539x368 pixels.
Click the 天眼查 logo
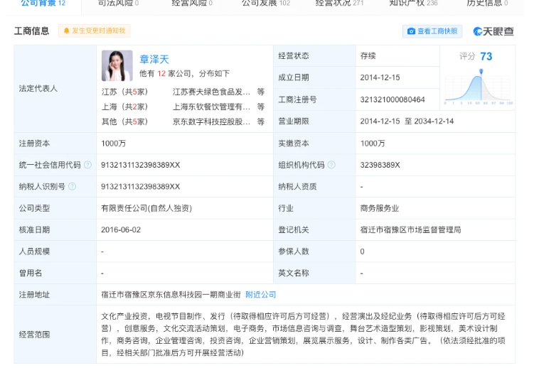pos(493,31)
